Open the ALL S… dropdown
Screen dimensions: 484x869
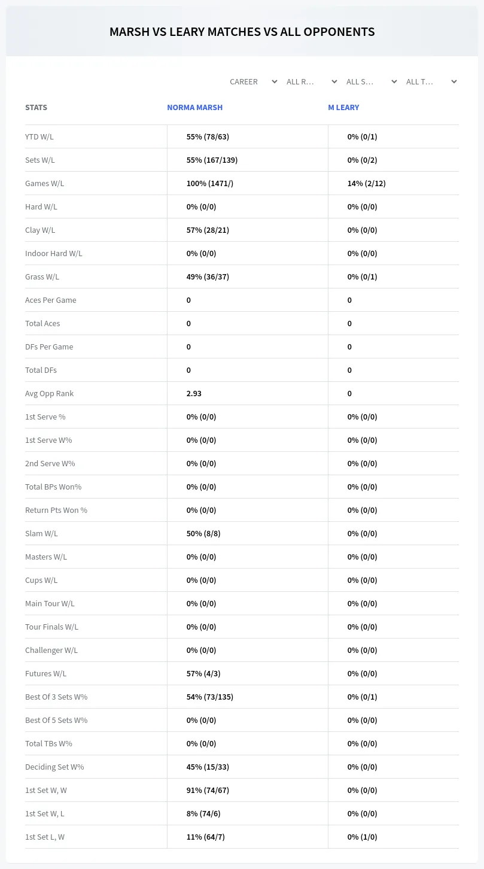pyautogui.click(x=370, y=81)
